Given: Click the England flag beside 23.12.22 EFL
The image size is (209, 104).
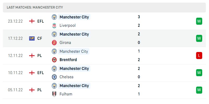Looking at the screenshot, I should pyautogui.click(x=32, y=21).
